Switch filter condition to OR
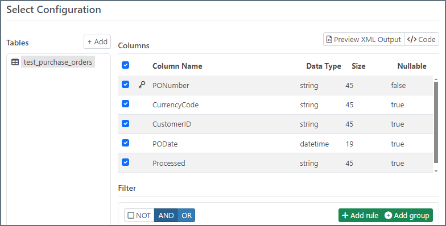Screen dimensions: 446x226 [x=187, y=215]
